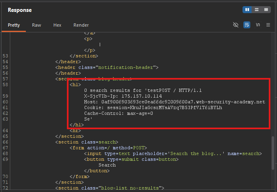The height and width of the screenshot is (192, 277).
Task: Click the '0 search results for' line
Action: 143,90
